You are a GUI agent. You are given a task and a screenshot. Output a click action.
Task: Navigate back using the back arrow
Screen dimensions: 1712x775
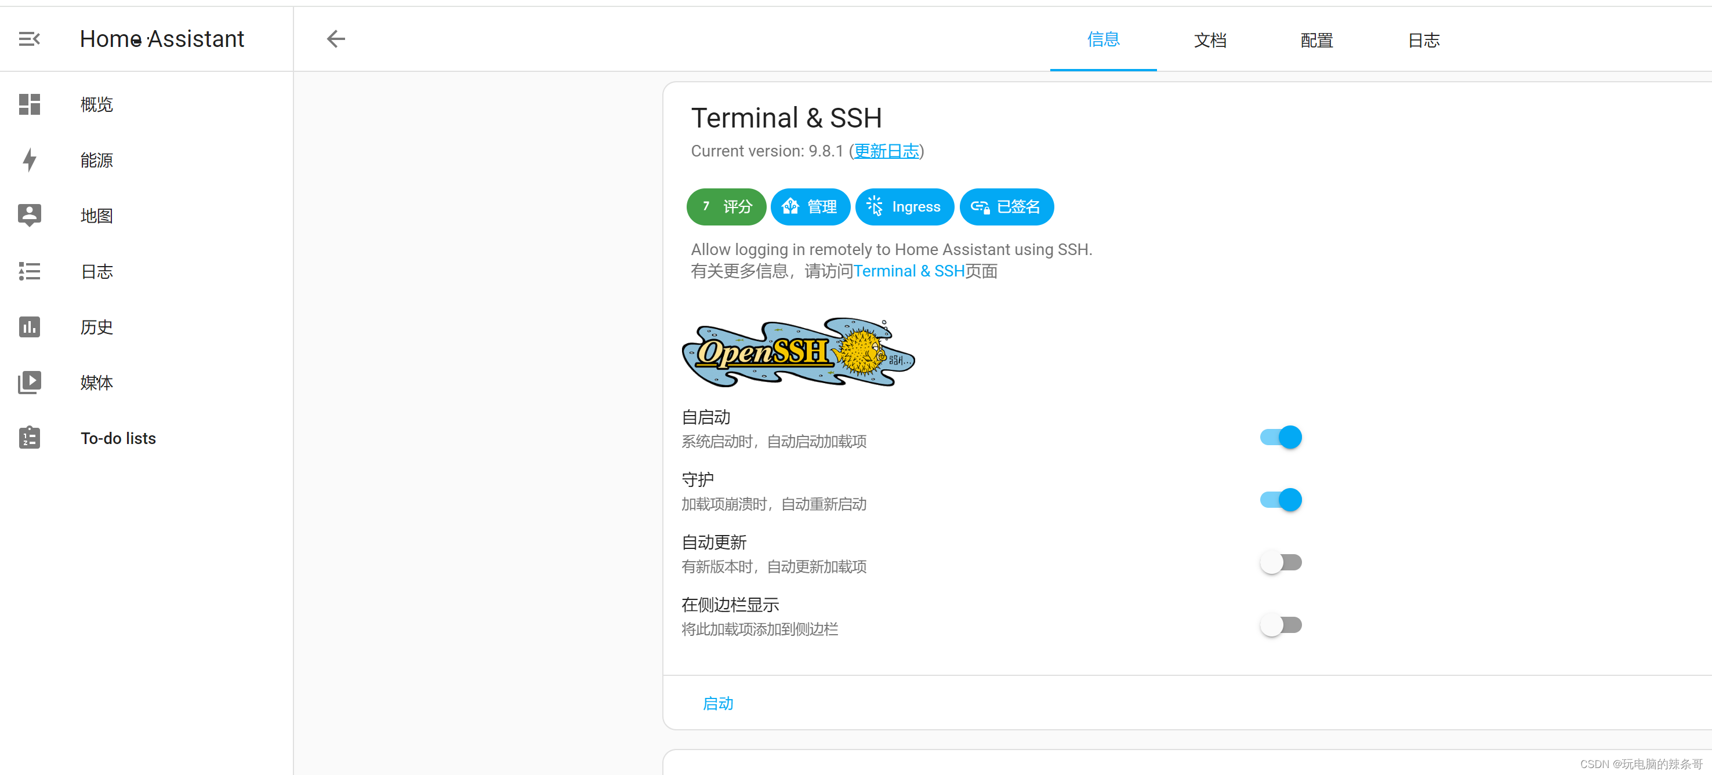pyautogui.click(x=336, y=39)
